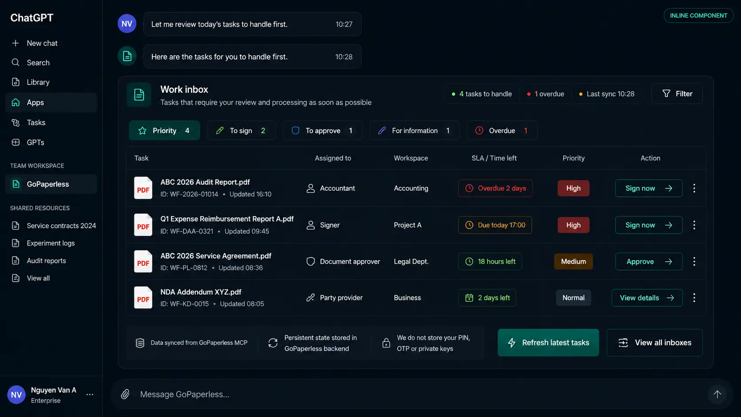Open Library from the sidebar

tap(51, 82)
